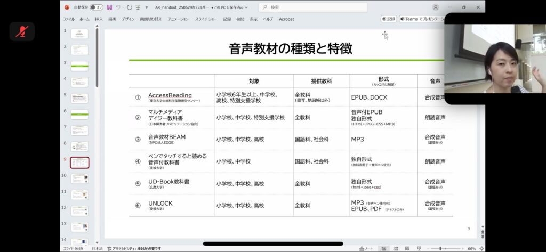Open the デザイン ribbon tab
Screen dimensions: 546x252
(x=128, y=19)
